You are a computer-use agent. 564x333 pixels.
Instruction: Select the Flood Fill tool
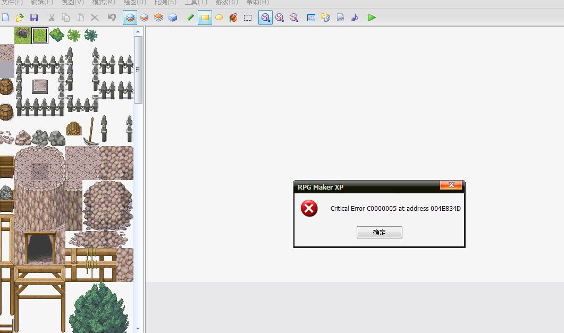pos(233,18)
